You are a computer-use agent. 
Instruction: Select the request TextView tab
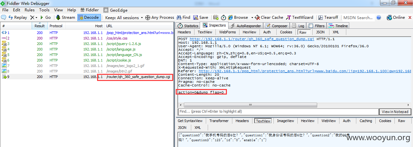205,32
